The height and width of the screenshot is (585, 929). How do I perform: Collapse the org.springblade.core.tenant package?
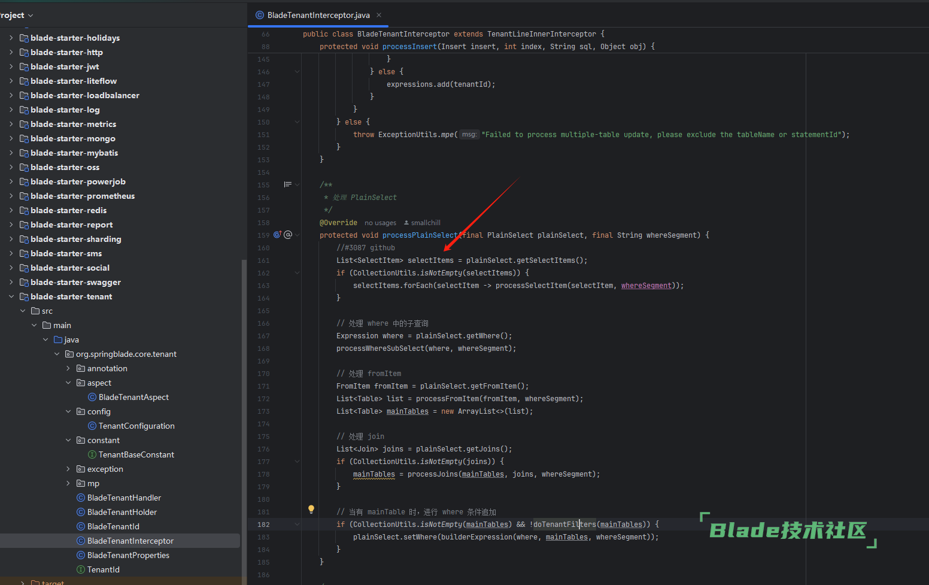click(57, 354)
